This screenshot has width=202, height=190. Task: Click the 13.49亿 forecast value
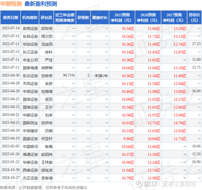(x=180, y=115)
